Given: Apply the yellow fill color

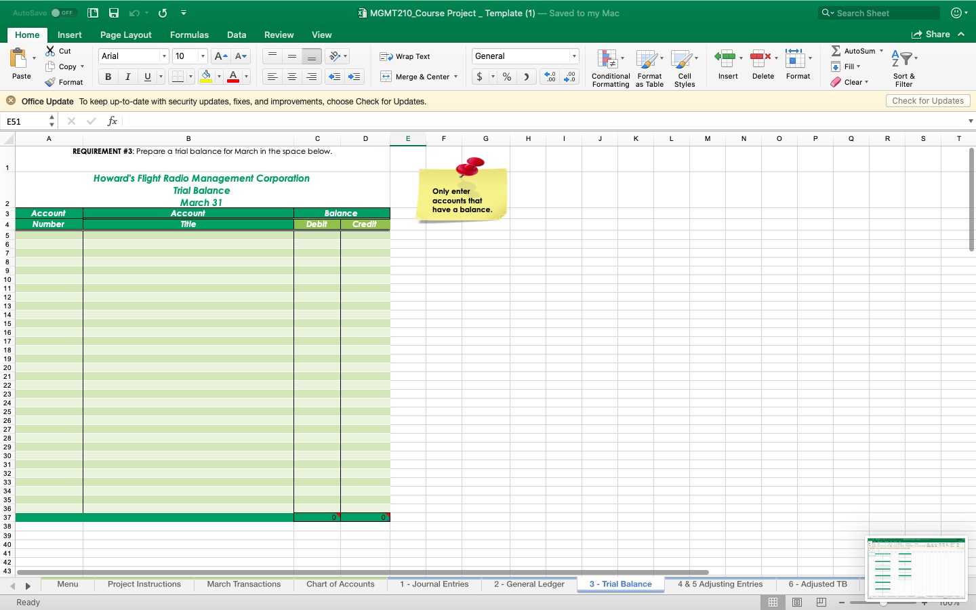Looking at the screenshot, I should [206, 77].
